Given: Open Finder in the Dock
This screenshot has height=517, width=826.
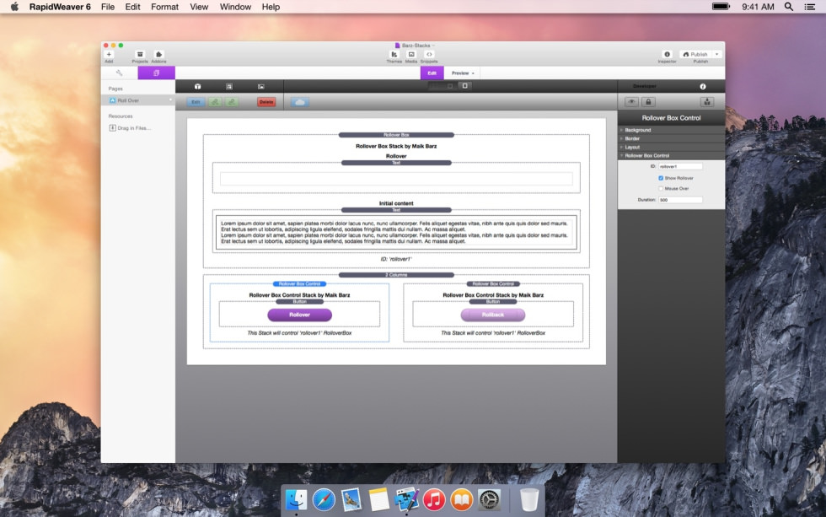Looking at the screenshot, I should 296,499.
